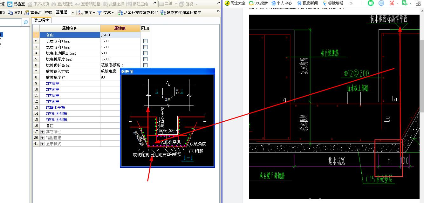The height and width of the screenshot is (203, 424).
Task: Click 坑底出边距离 value 500
Action: pos(120,53)
